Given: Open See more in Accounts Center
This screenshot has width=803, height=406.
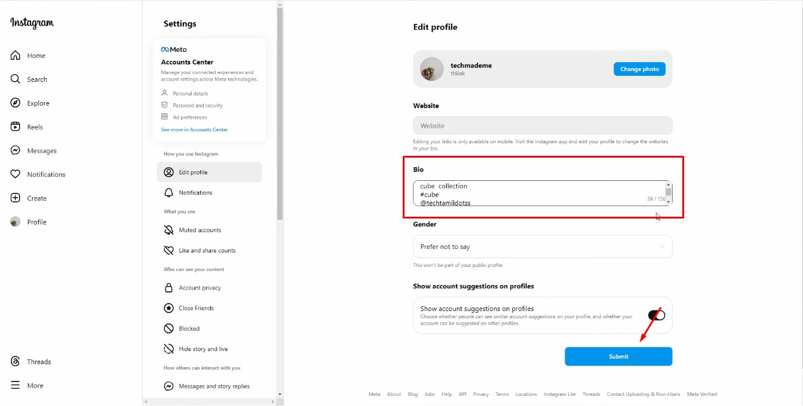Looking at the screenshot, I should pos(194,130).
